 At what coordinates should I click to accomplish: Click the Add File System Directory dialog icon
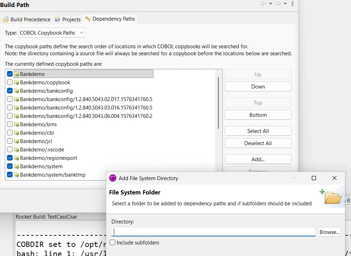113,178
